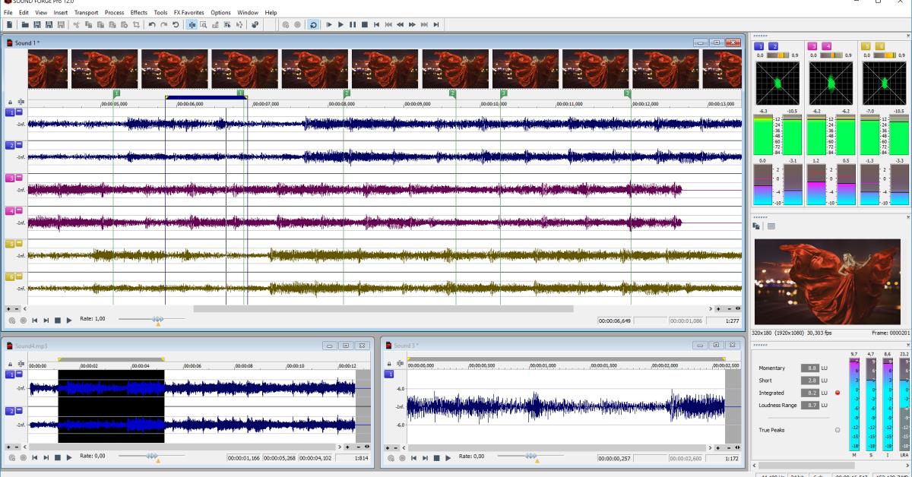Click the Rate fader below the Sound 1 waveform
912x477 pixels.
click(158, 320)
